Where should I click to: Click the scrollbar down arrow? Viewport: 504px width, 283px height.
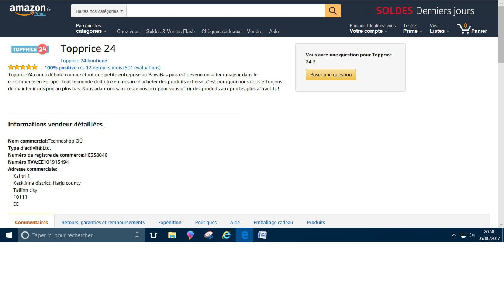click(x=501, y=224)
